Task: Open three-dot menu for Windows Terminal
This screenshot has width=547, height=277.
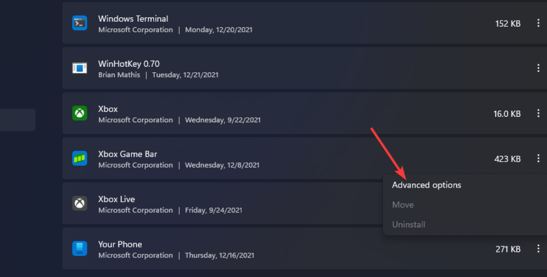Action: coord(538,23)
